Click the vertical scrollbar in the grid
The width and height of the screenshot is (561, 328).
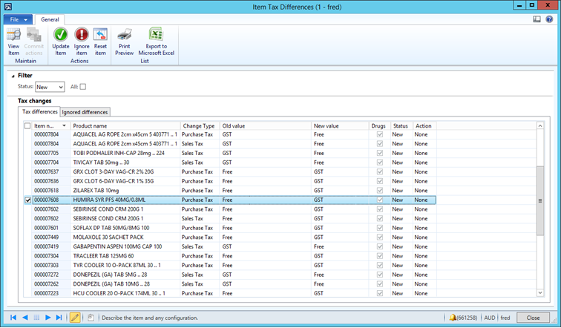coord(539,200)
